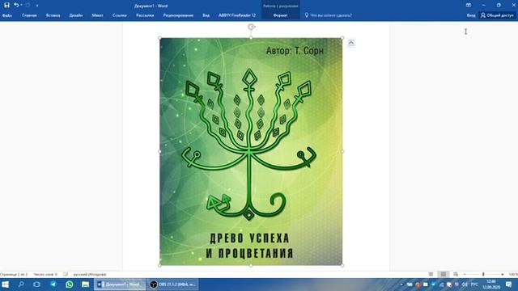Click the zoom slider handle
Screen dimensions: 518x291
point(483,274)
